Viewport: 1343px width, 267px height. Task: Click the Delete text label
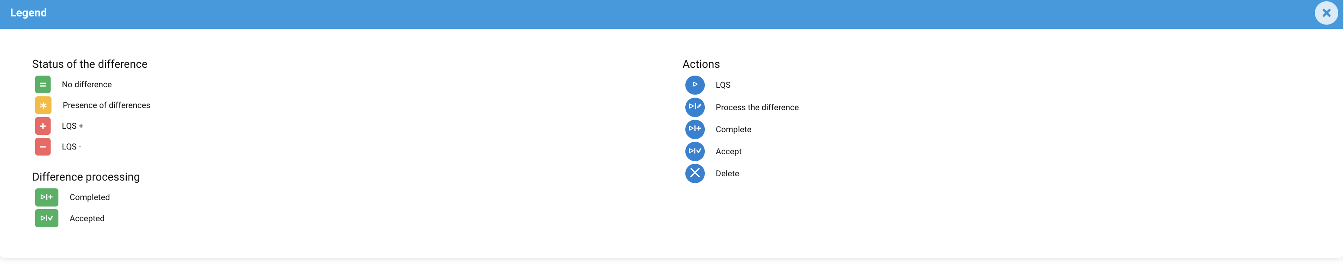click(x=727, y=173)
